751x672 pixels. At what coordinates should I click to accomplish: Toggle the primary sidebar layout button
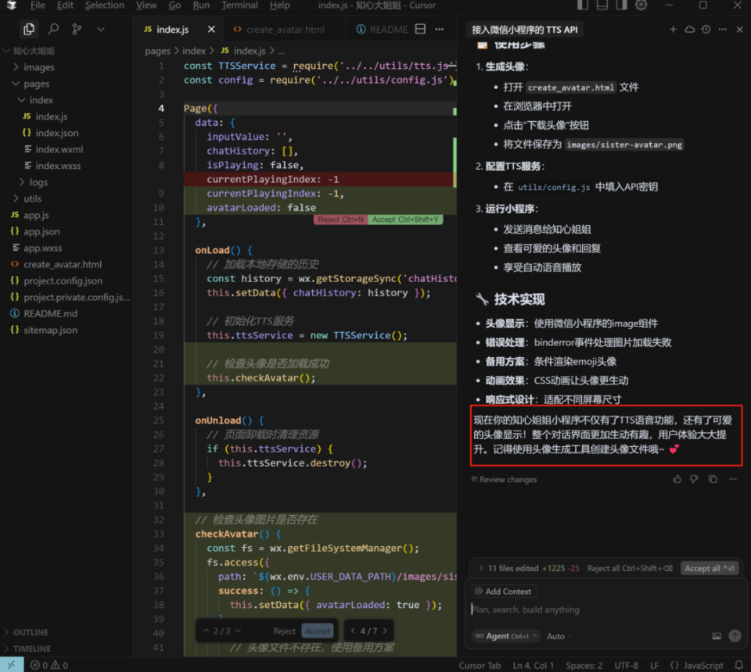coord(583,5)
